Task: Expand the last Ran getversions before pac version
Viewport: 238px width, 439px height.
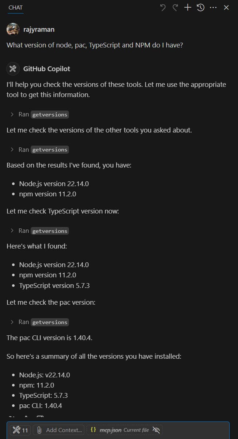Action: click(39, 322)
